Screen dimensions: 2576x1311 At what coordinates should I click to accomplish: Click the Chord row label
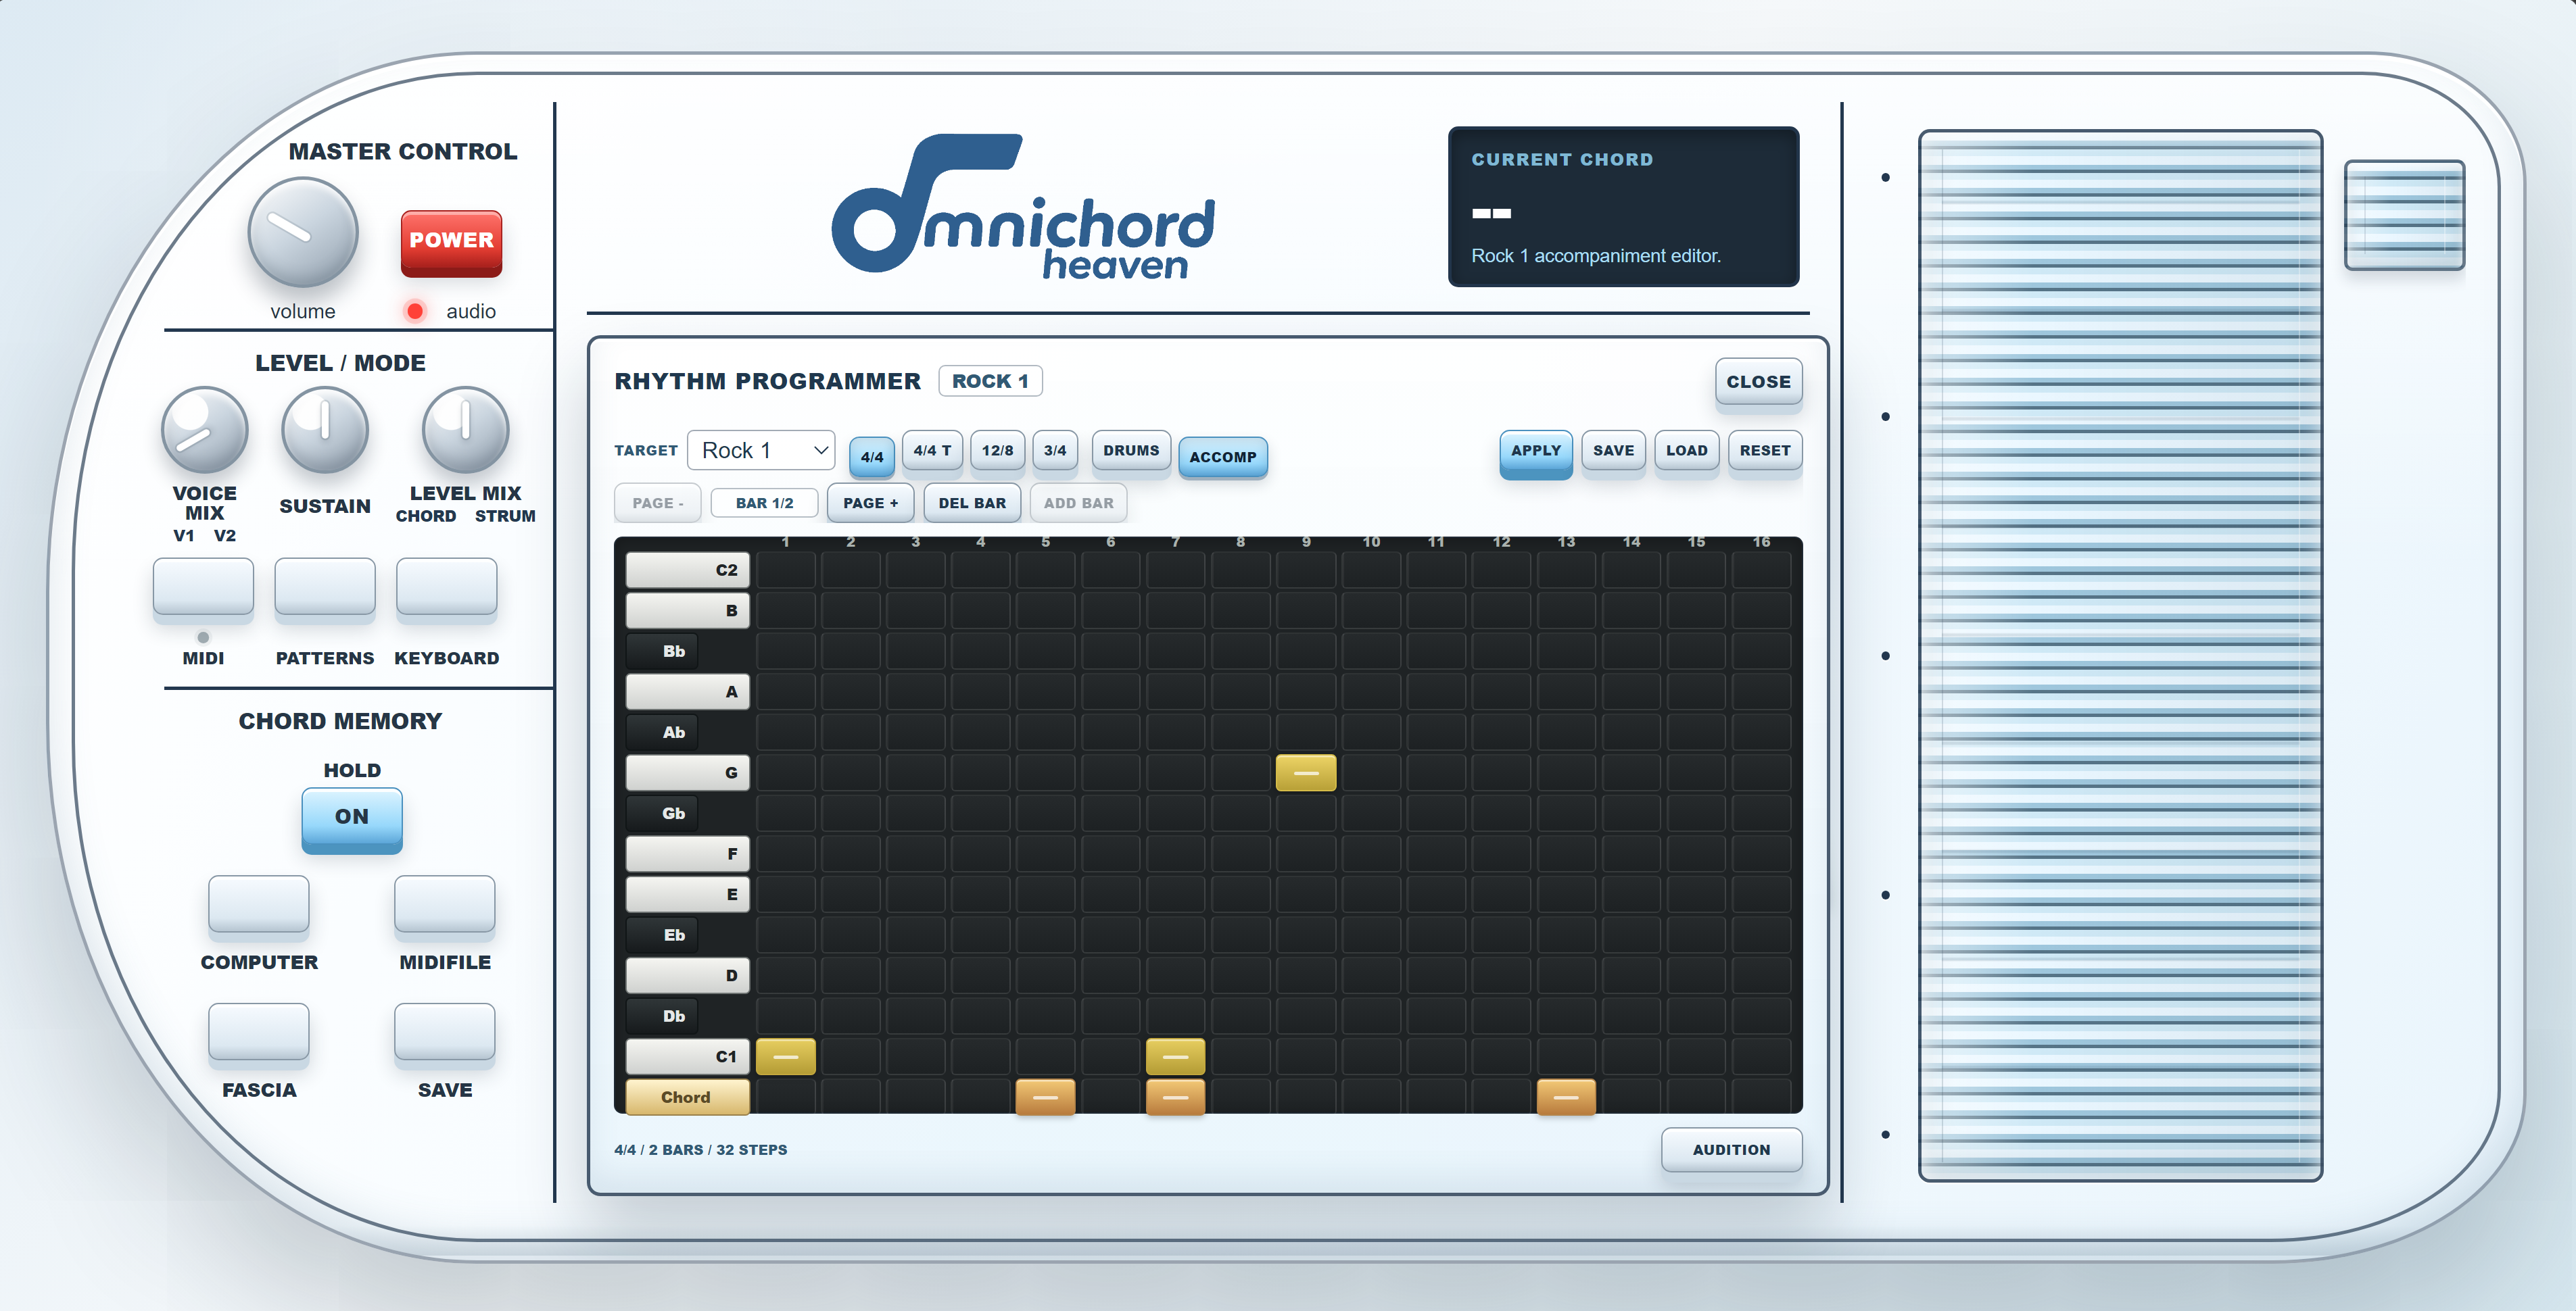688,1097
